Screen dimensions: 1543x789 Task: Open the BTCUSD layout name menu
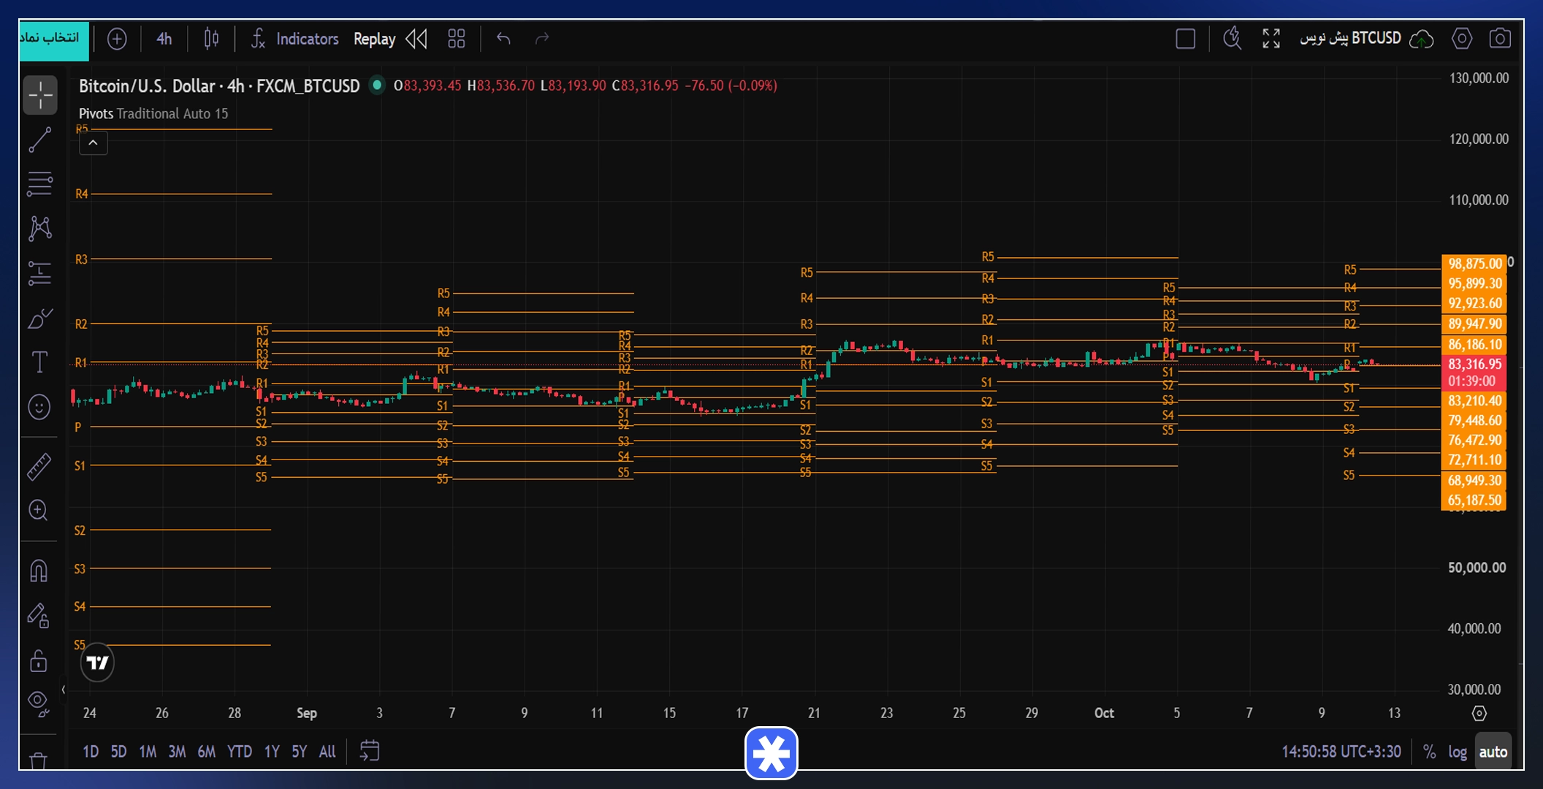(x=1350, y=38)
